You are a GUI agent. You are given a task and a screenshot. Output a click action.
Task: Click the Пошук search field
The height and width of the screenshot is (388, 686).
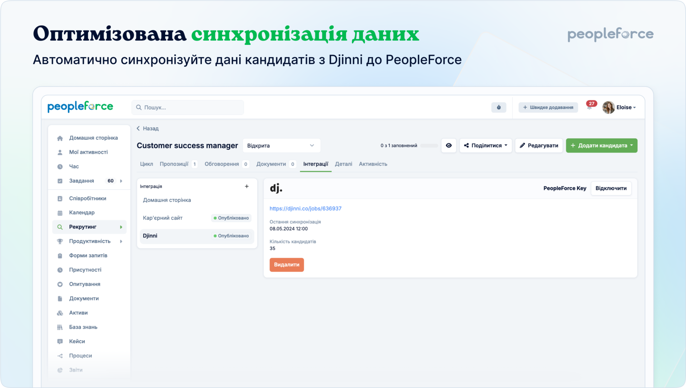point(188,107)
